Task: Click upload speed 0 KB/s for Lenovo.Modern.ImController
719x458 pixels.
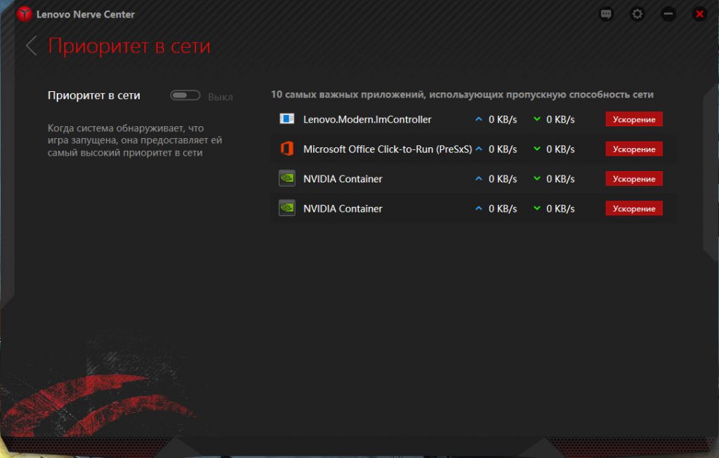Action: 503,119
